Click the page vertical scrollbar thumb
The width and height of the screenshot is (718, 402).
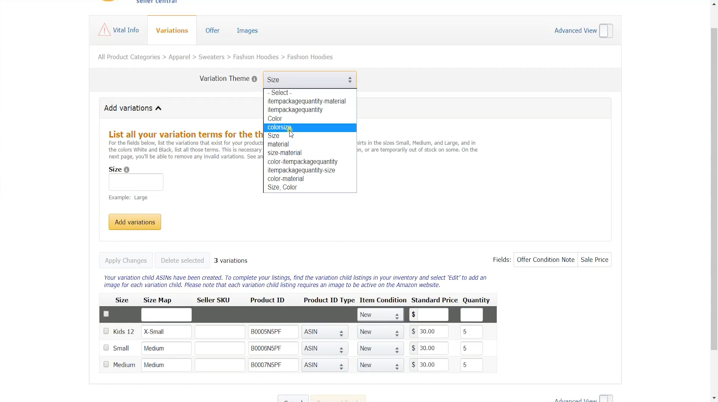[x=714, y=189]
